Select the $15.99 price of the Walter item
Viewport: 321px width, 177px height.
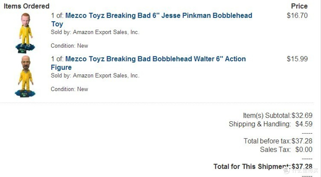pyautogui.click(x=297, y=59)
